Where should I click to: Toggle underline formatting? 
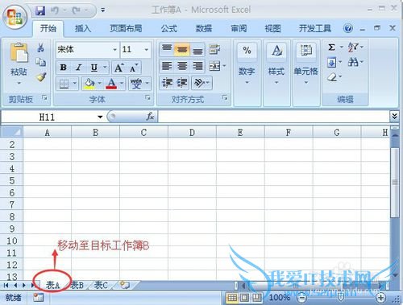(x=94, y=68)
